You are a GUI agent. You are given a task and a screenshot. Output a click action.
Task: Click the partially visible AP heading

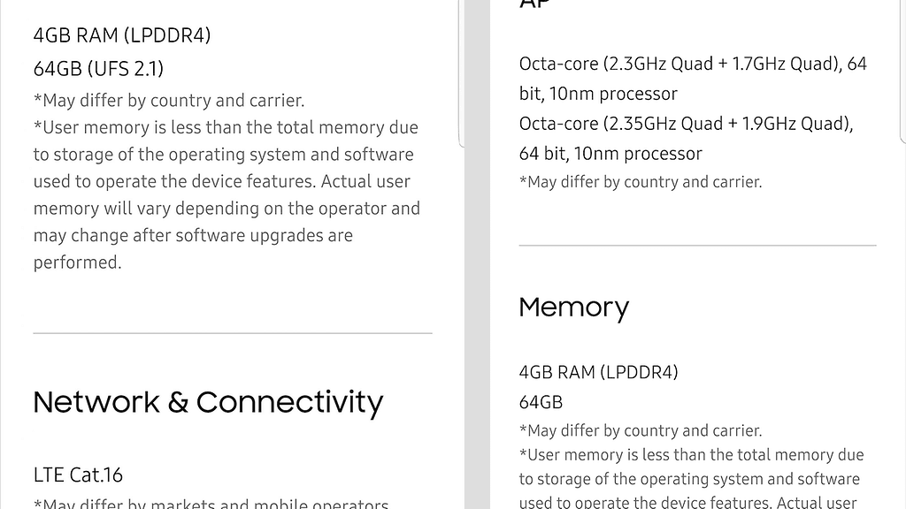534,4
